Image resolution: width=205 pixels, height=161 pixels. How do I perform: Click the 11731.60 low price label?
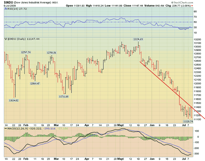pyautogui.click(x=64, y=97)
